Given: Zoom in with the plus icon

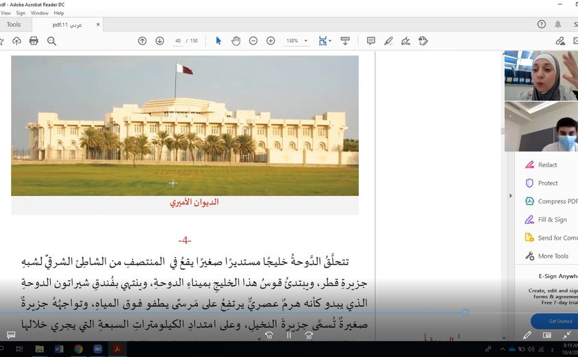Looking at the screenshot, I should click(x=271, y=41).
